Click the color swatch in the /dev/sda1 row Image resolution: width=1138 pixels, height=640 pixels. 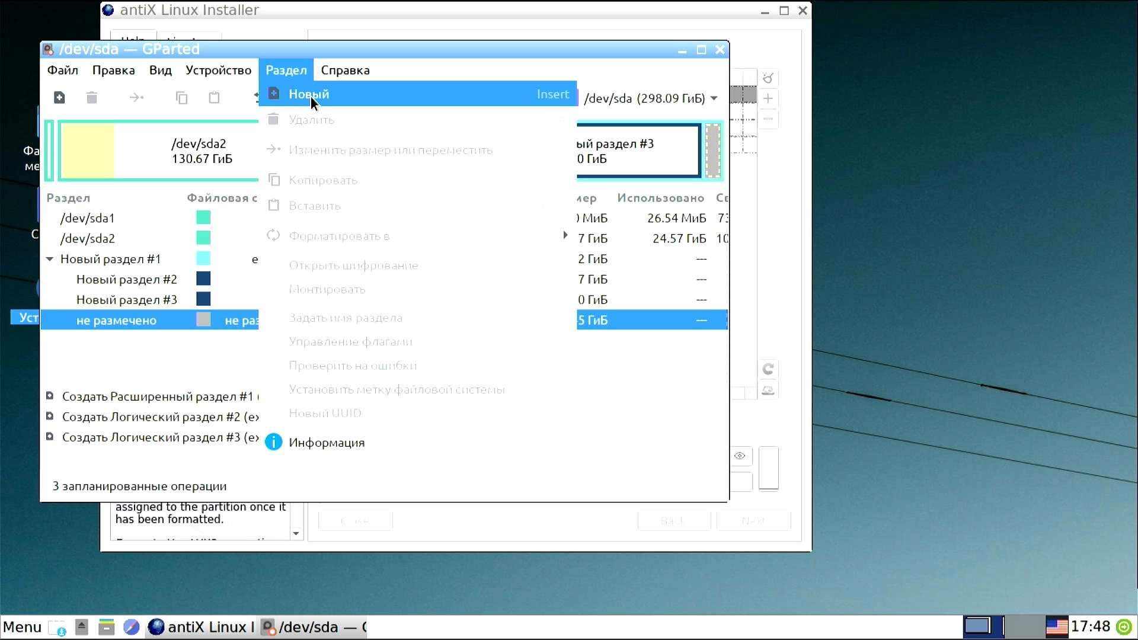tap(203, 217)
